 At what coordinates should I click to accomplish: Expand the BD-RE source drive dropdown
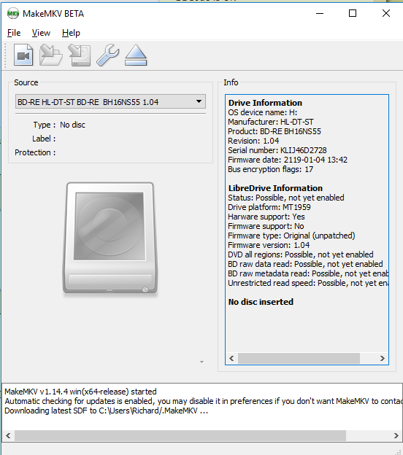pos(110,101)
